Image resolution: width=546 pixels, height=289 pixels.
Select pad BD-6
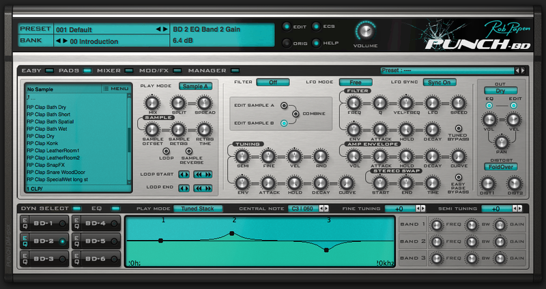[x=100, y=259]
